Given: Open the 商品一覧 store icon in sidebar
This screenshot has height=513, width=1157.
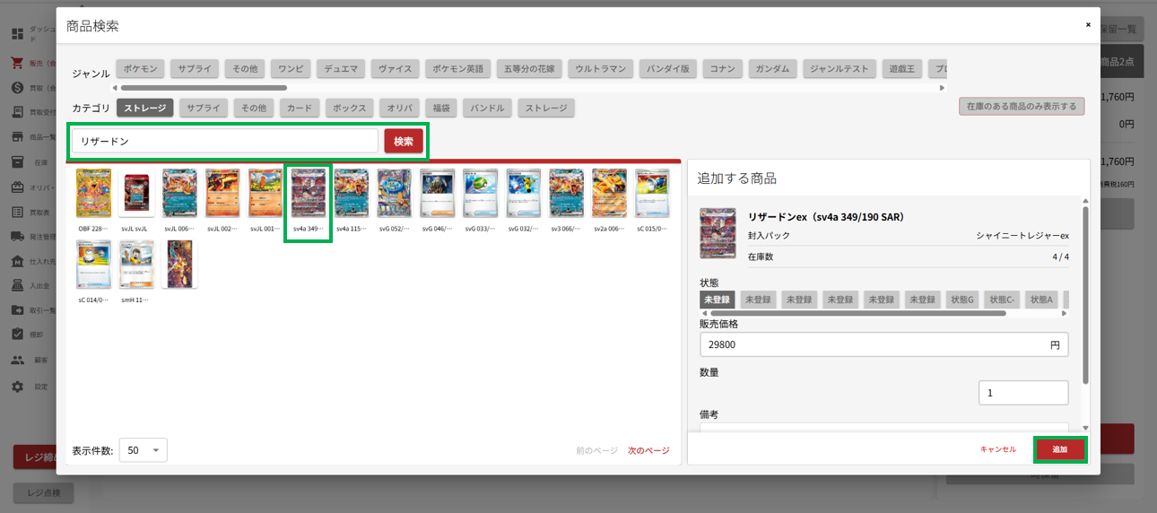Looking at the screenshot, I should [x=17, y=137].
